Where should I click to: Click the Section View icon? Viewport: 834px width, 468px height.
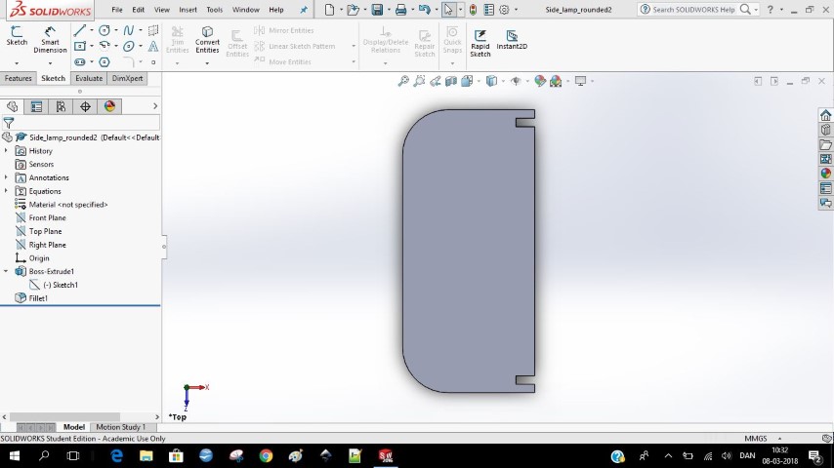point(451,81)
